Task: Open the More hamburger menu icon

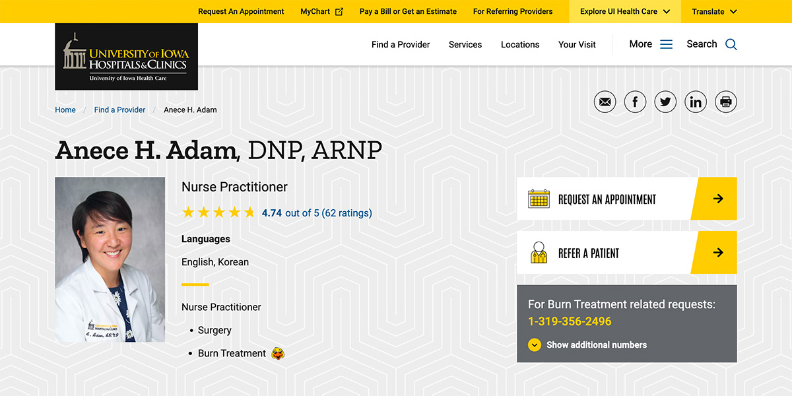Action: point(667,44)
